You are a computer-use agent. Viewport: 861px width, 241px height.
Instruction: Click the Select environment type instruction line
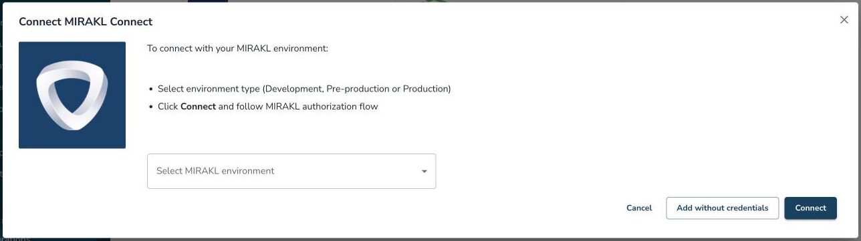[x=304, y=89]
